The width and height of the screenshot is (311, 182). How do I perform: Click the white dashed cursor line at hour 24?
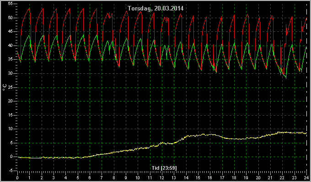coord(306,87)
